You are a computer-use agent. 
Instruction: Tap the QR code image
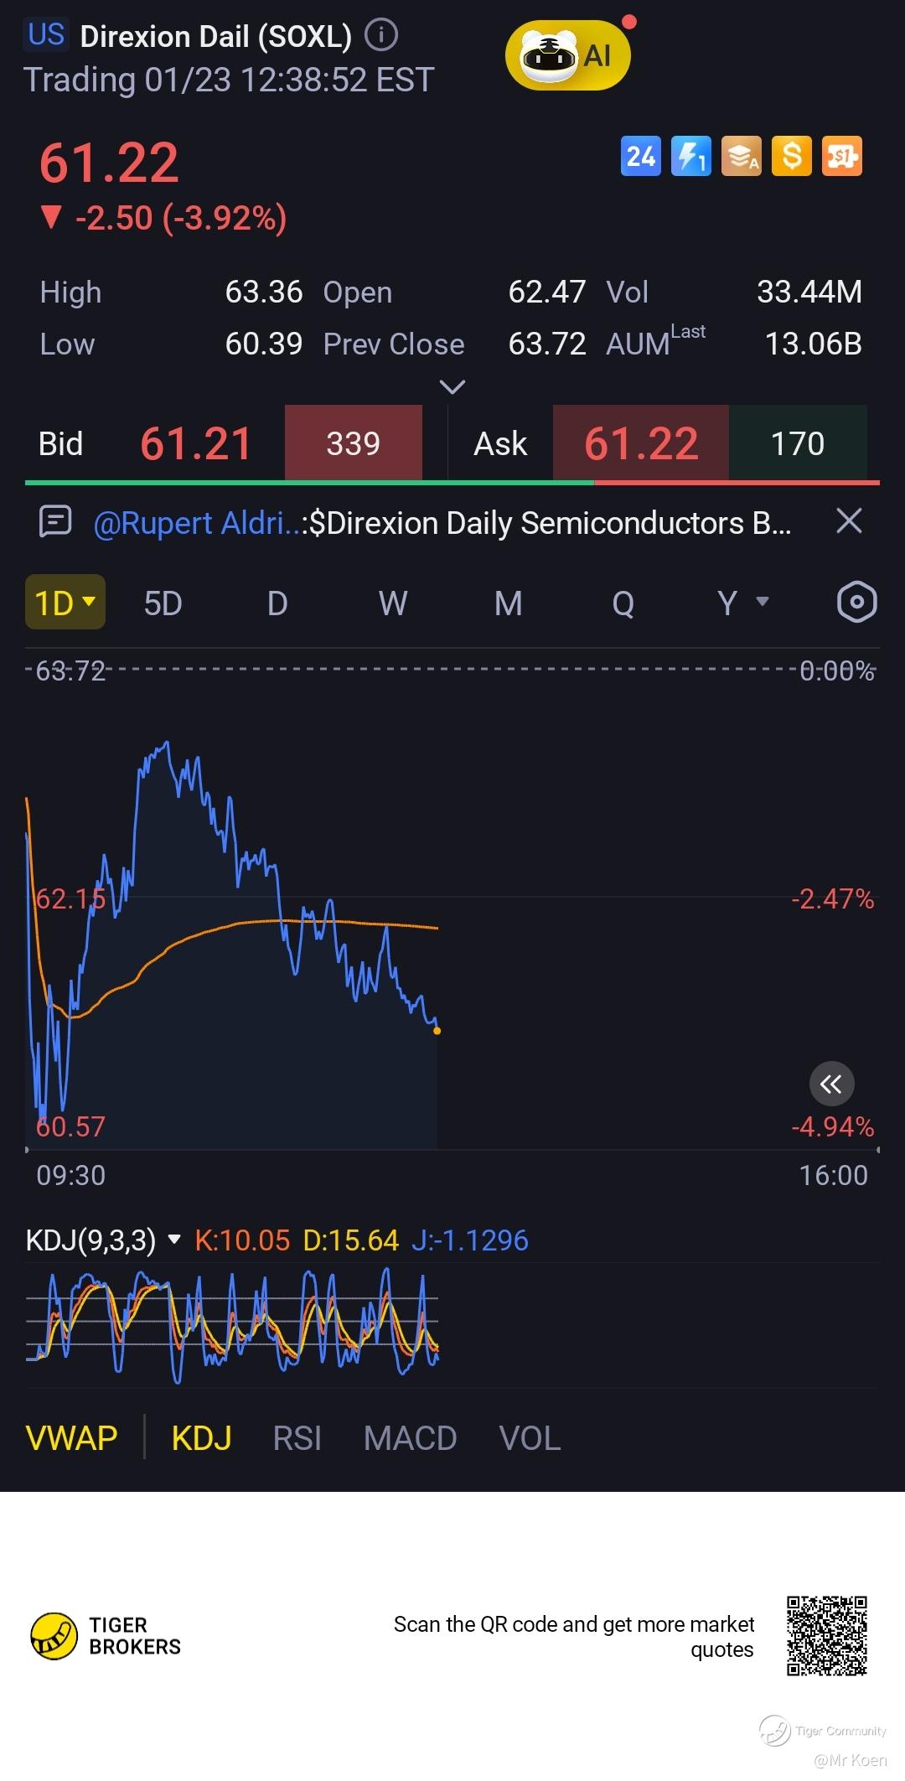tap(826, 1635)
